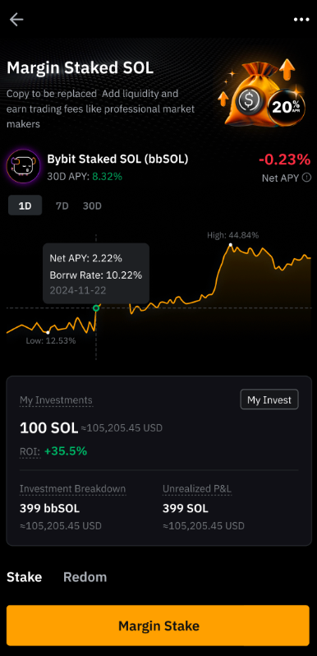The image size is (317, 656).
Task: Tap the green chart cursor point
Action: point(96,308)
